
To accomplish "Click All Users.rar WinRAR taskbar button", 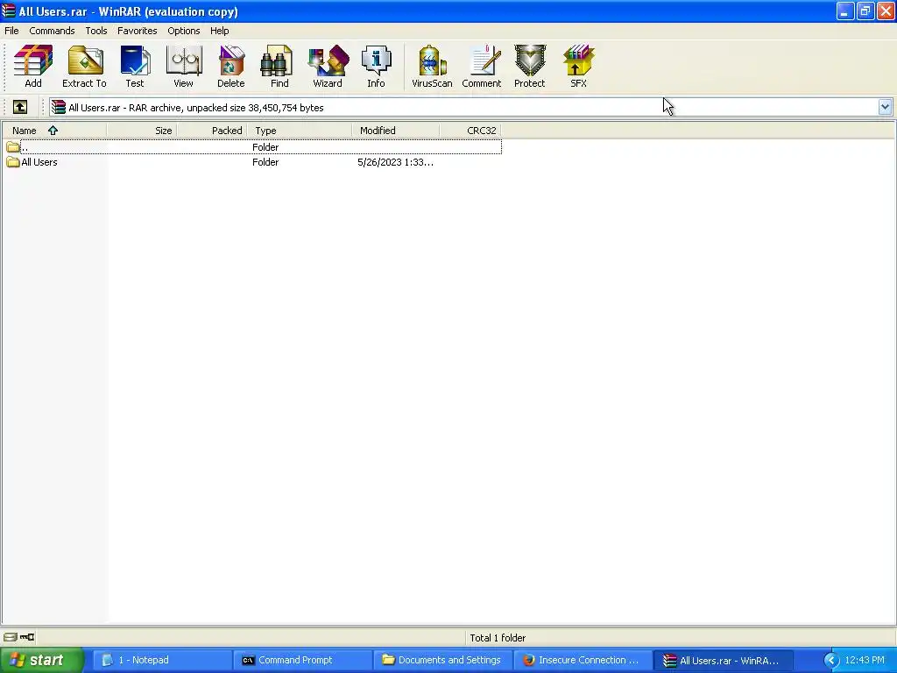I will (724, 660).
